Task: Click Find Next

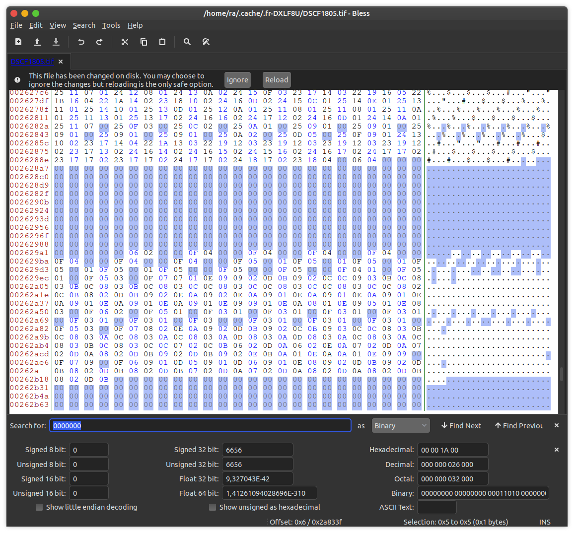Action: (x=461, y=425)
